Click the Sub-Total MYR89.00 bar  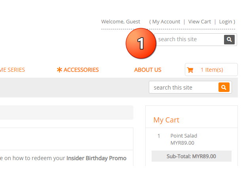[x=191, y=156]
